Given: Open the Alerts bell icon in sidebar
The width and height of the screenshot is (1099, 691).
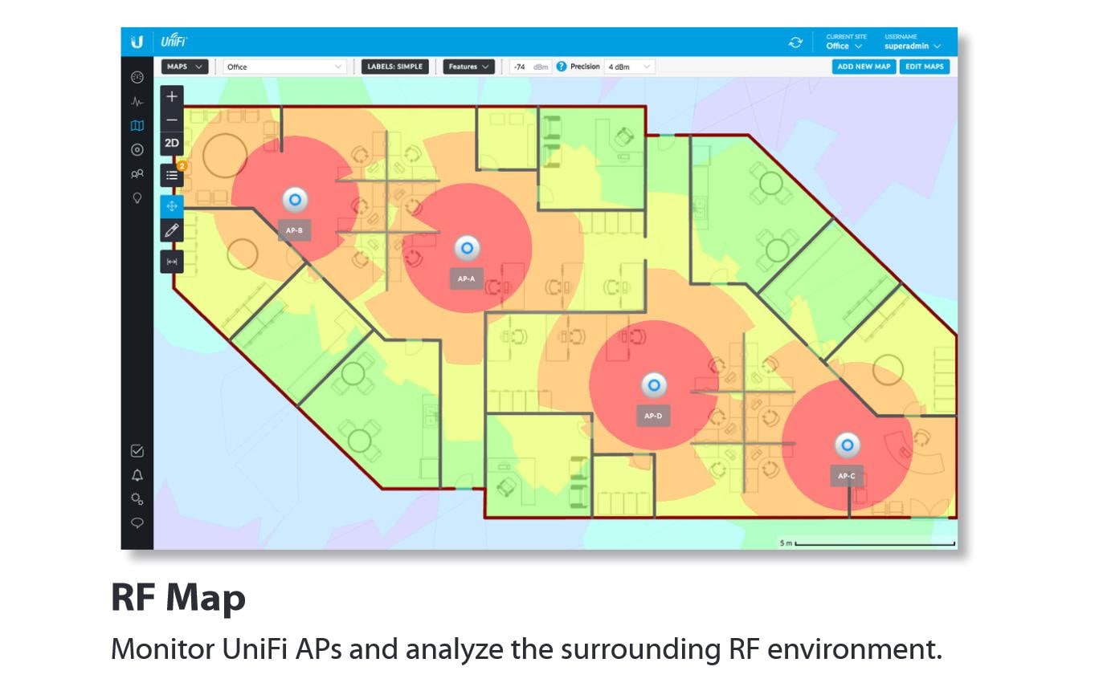Looking at the screenshot, I should (137, 475).
